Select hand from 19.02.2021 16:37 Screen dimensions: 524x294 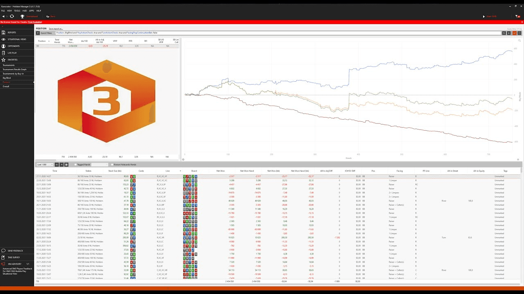(x=278, y=193)
